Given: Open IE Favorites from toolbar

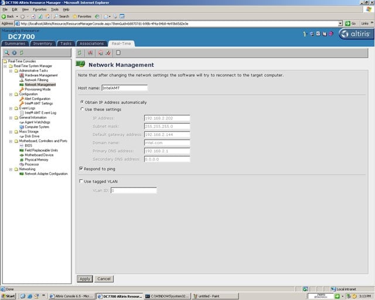Looking at the screenshot, I should point(82,16).
